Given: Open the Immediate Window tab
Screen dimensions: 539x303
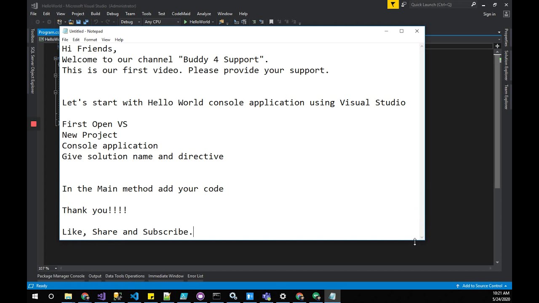Looking at the screenshot, I should point(166,276).
